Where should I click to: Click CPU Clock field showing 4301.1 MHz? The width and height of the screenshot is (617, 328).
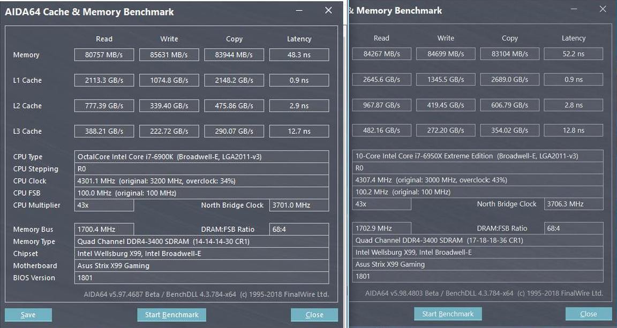tap(201, 181)
